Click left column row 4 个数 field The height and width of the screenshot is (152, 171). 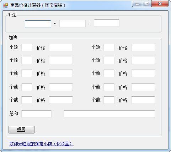[27, 87]
